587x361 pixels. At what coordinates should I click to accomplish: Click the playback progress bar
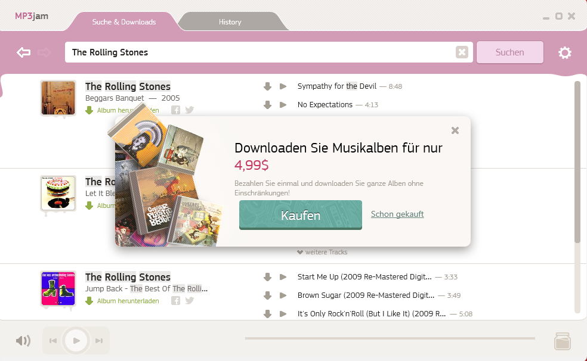(x=390, y=338)
